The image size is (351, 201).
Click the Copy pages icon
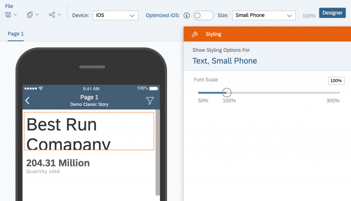coord(30,15)
